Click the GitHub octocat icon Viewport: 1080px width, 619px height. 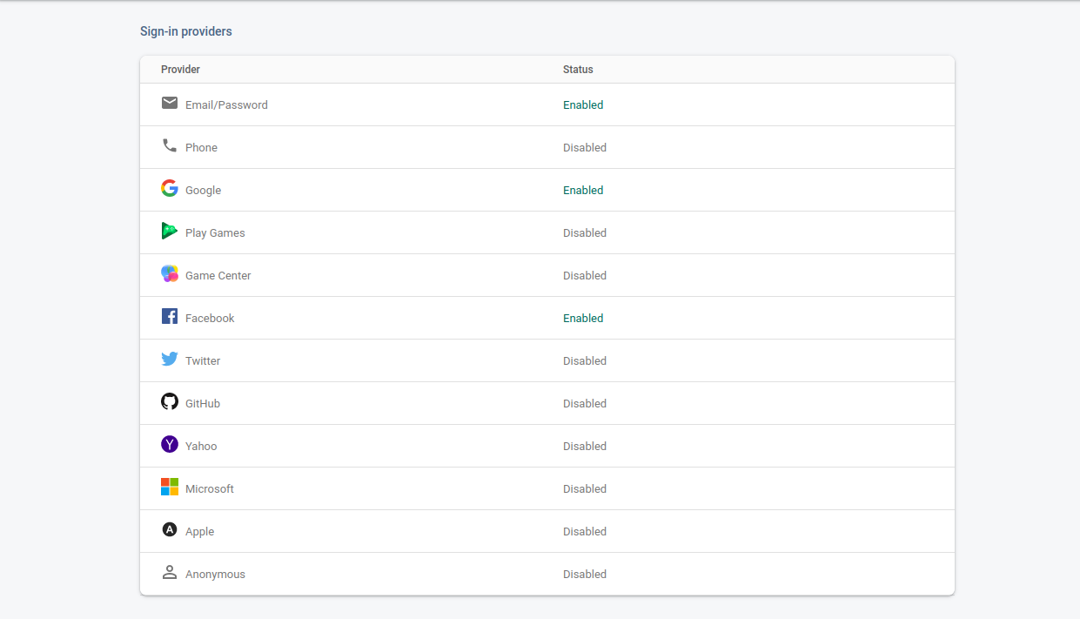(x=170, y=401)
